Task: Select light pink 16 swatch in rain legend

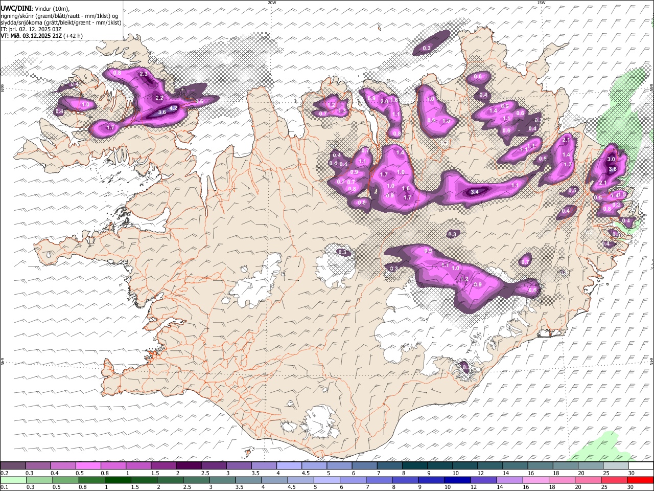Action: 535,480
